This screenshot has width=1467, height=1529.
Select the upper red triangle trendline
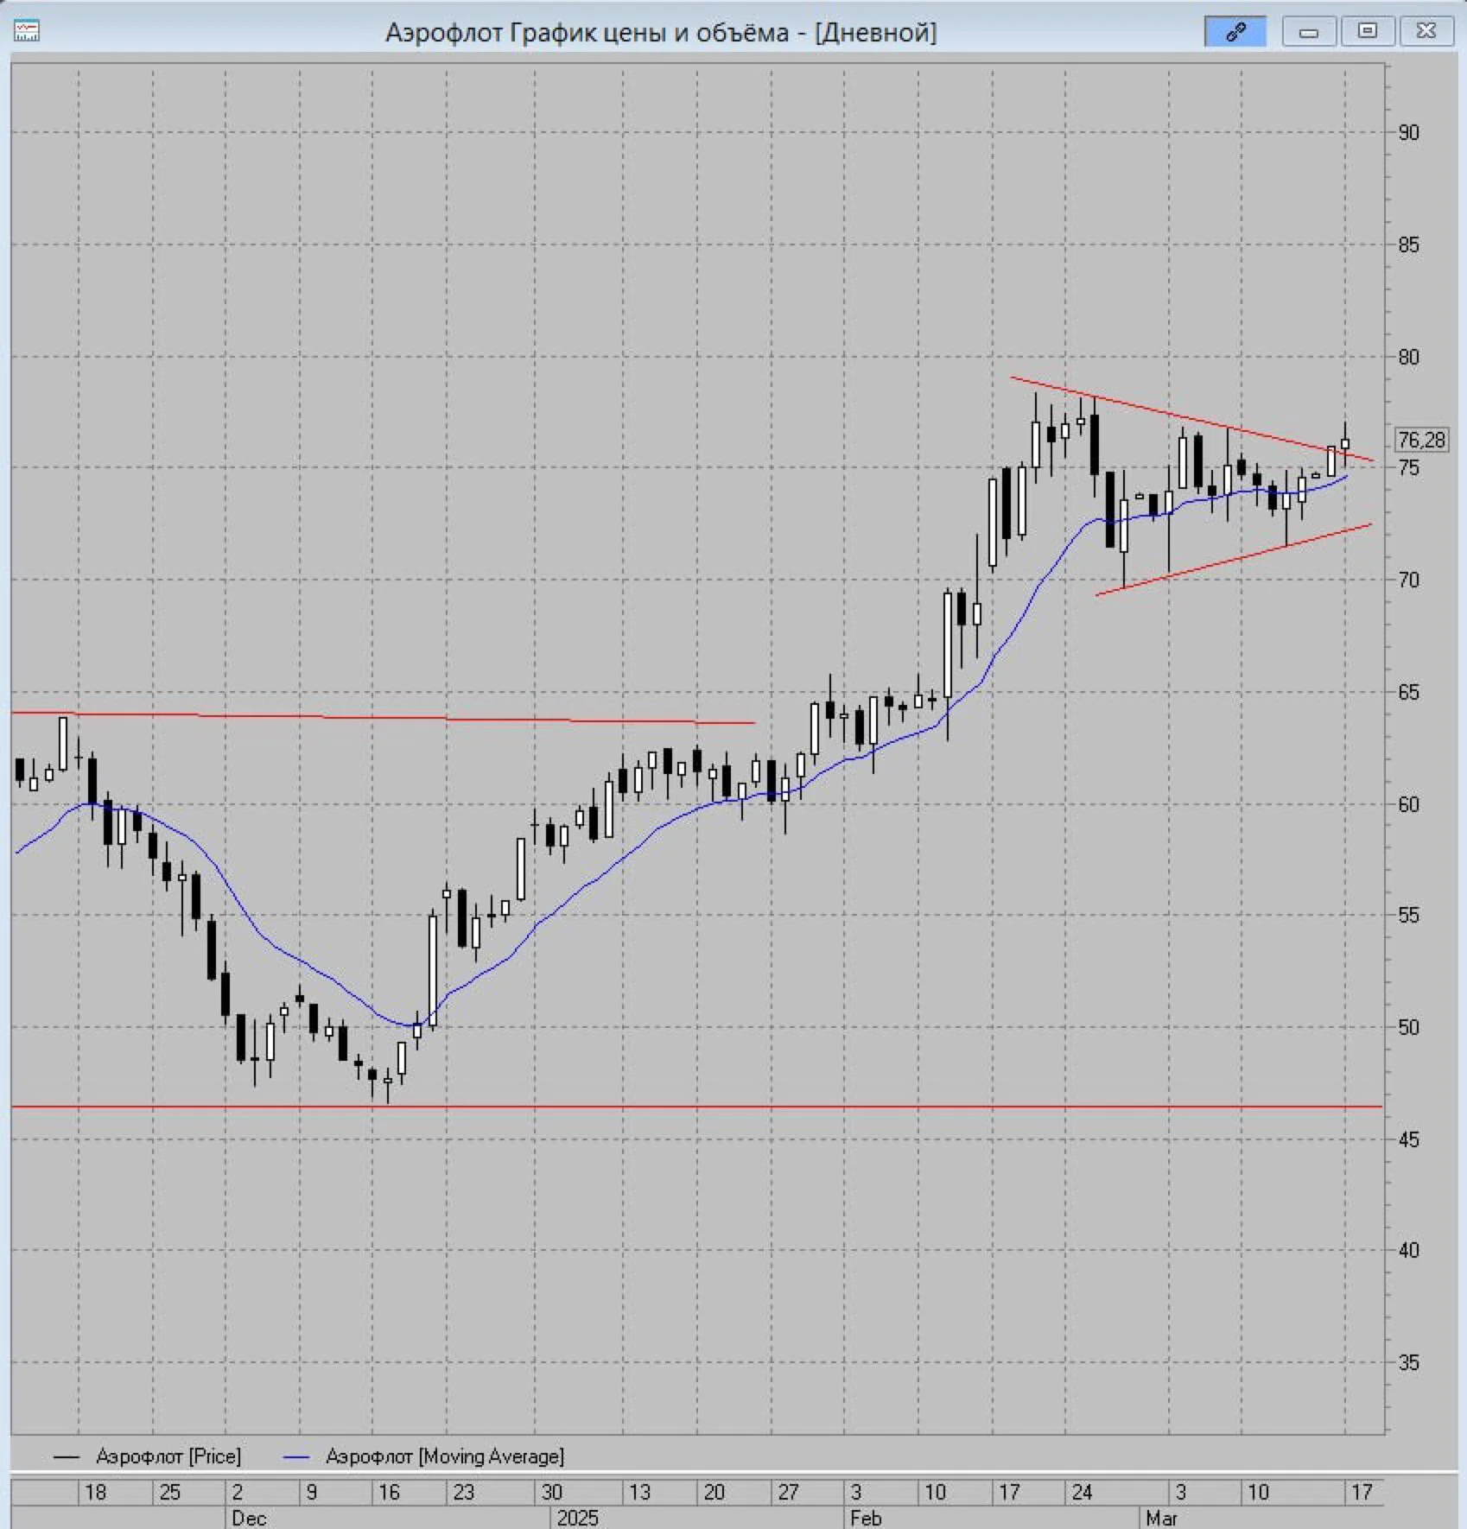point(1192,419)
